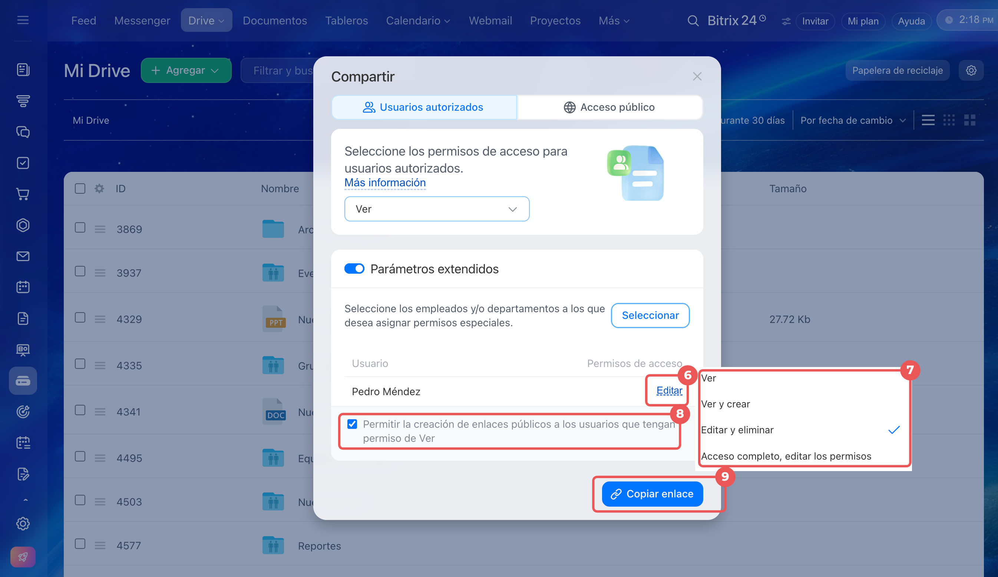Open the Agregar dropdown button
This screenshot has width=998, height=577.
click(186, 70)
